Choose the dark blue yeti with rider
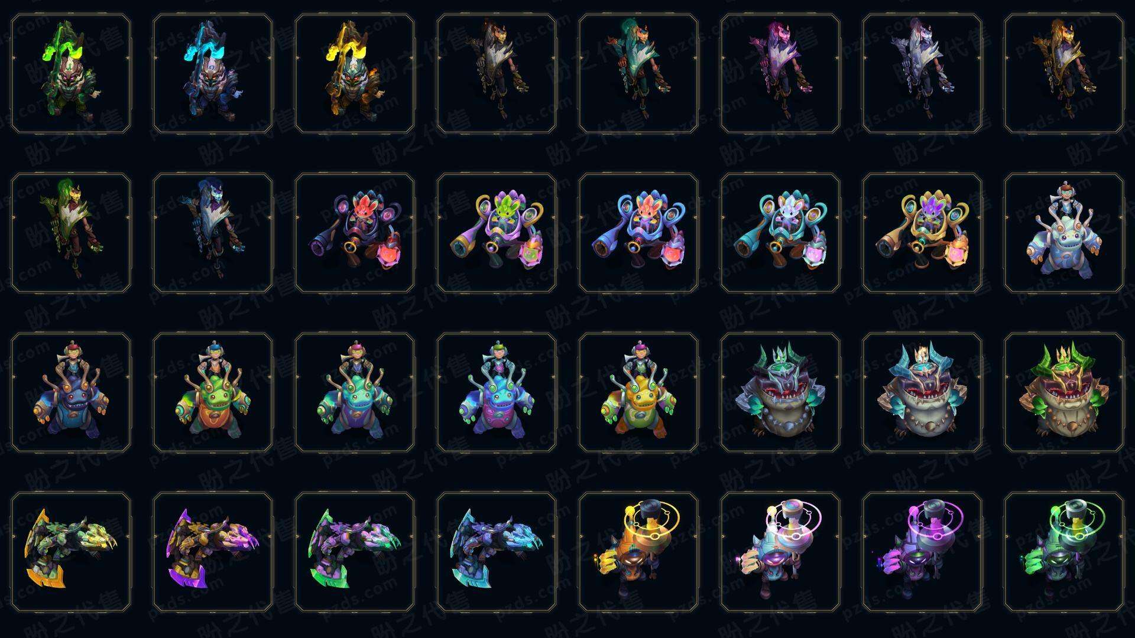The width and height of the screenshot is (1135, 638). 71,392
